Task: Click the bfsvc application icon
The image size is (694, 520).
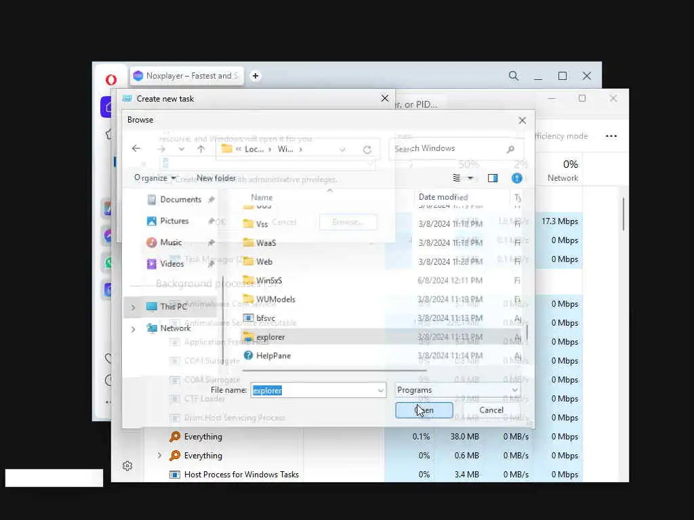Action: 248,318
